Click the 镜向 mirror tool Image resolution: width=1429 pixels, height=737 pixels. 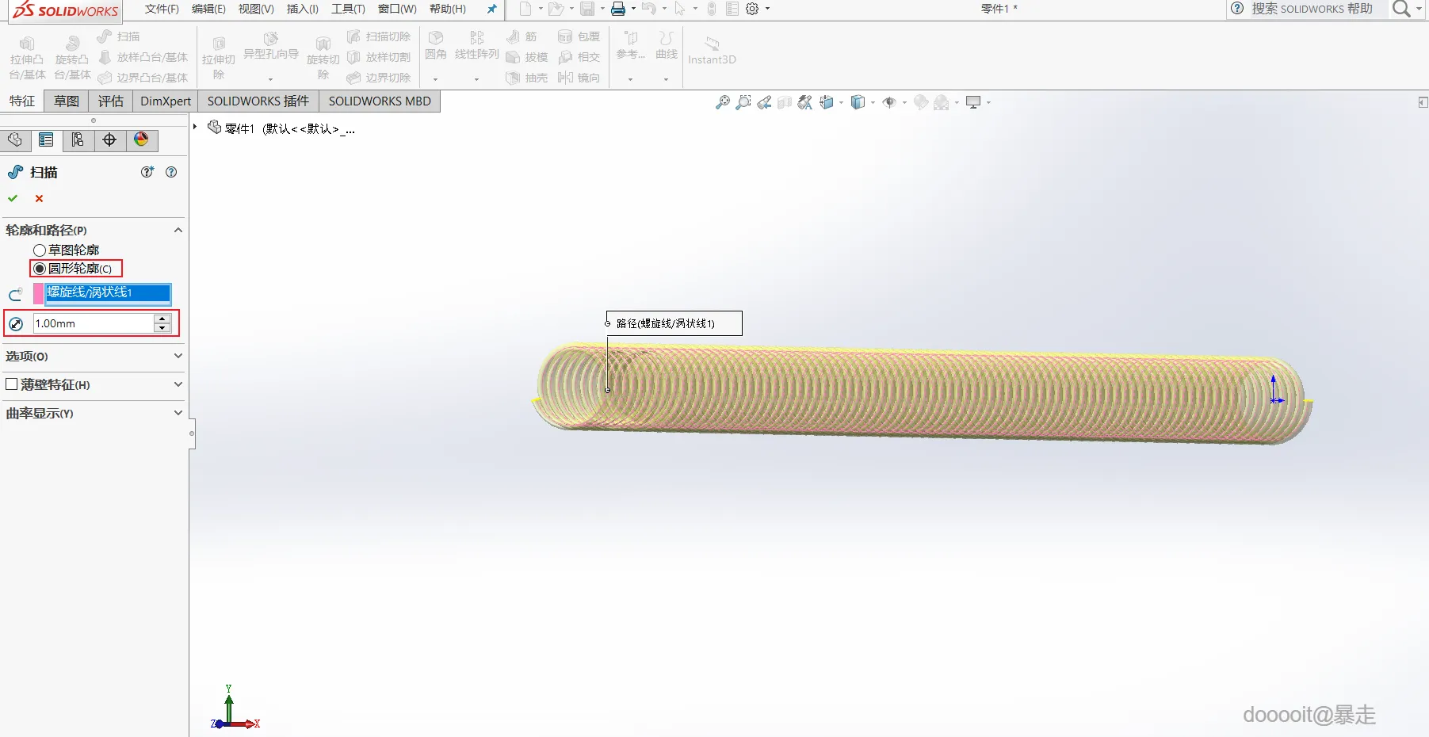click(579, 78)
